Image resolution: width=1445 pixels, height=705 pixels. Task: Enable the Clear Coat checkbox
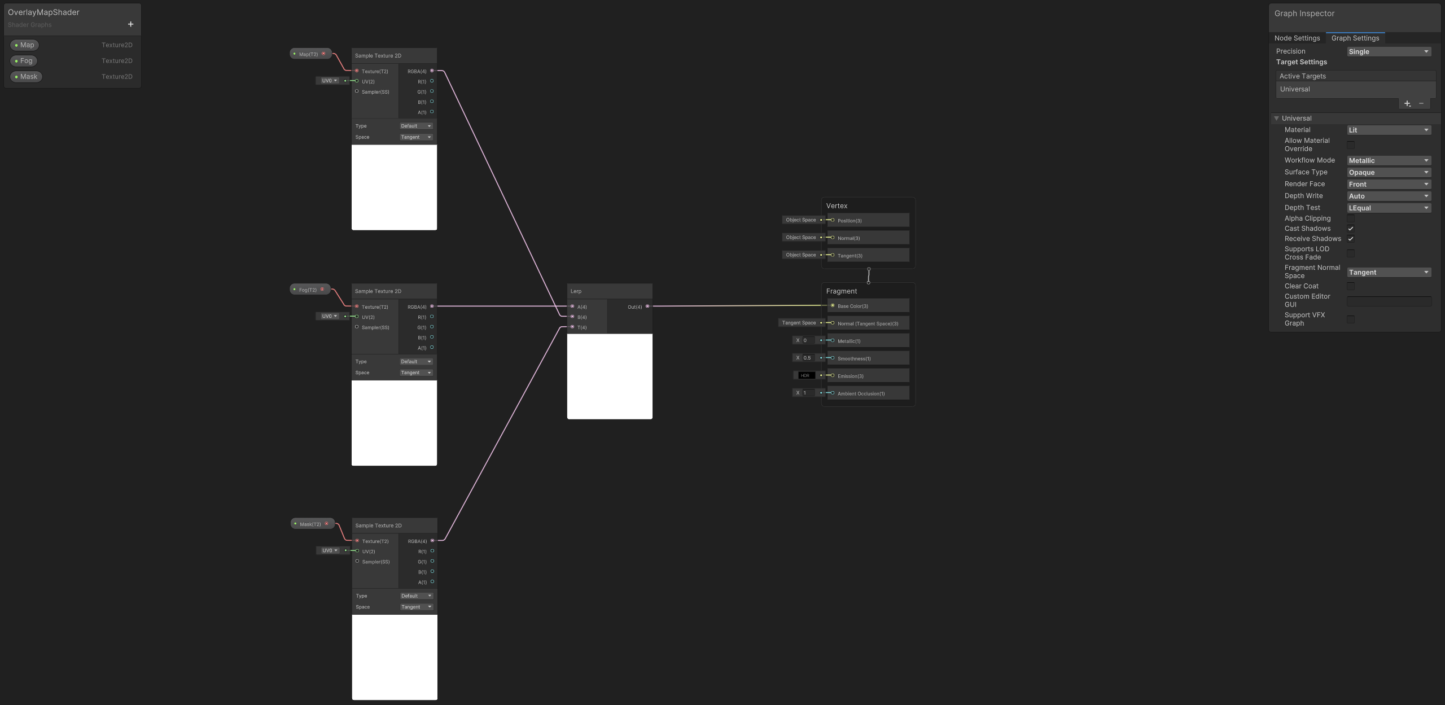(x=1351, y=286)
